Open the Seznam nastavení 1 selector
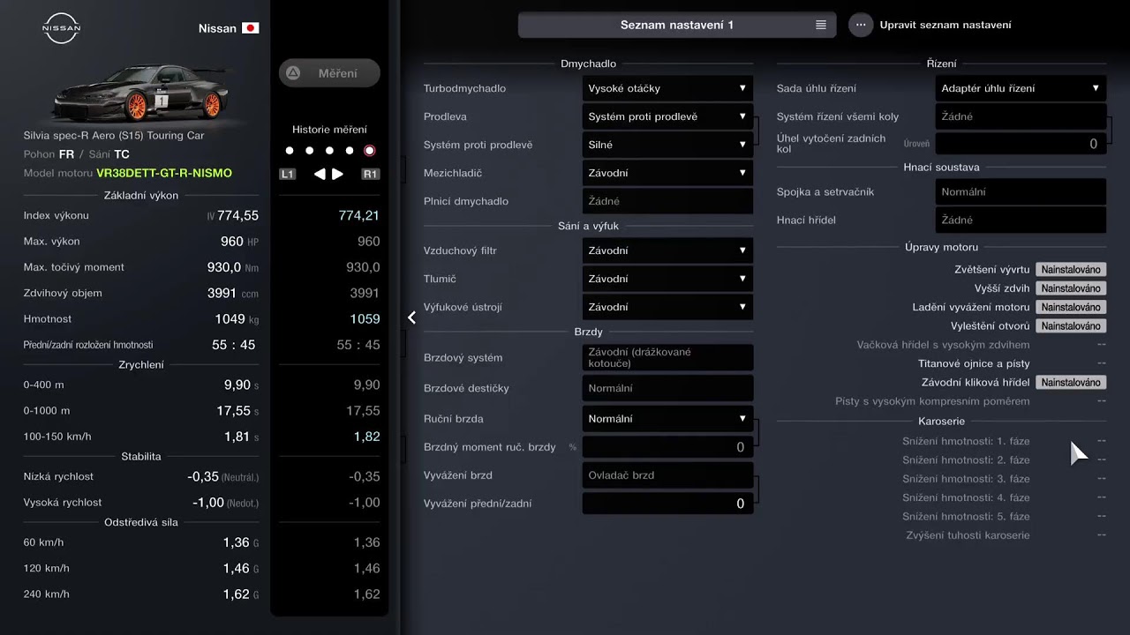 pos(677,25)
